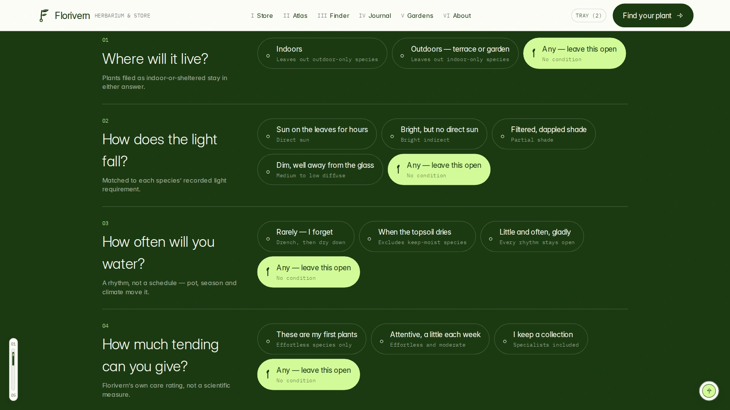Choose These are my first plants
Screen dimensions: 730x410
pos(311,339)
